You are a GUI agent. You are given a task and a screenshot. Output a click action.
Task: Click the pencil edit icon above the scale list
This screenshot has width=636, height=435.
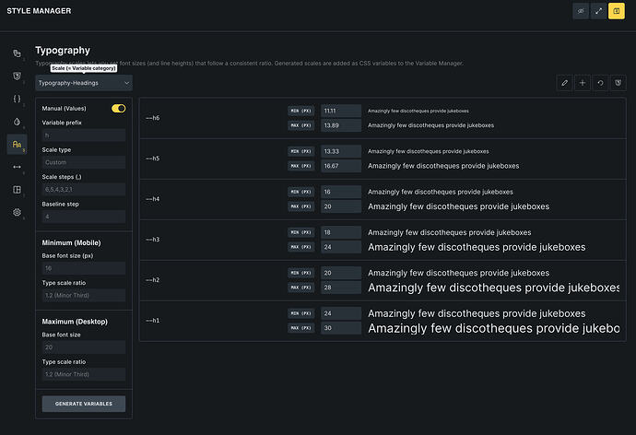565,83
